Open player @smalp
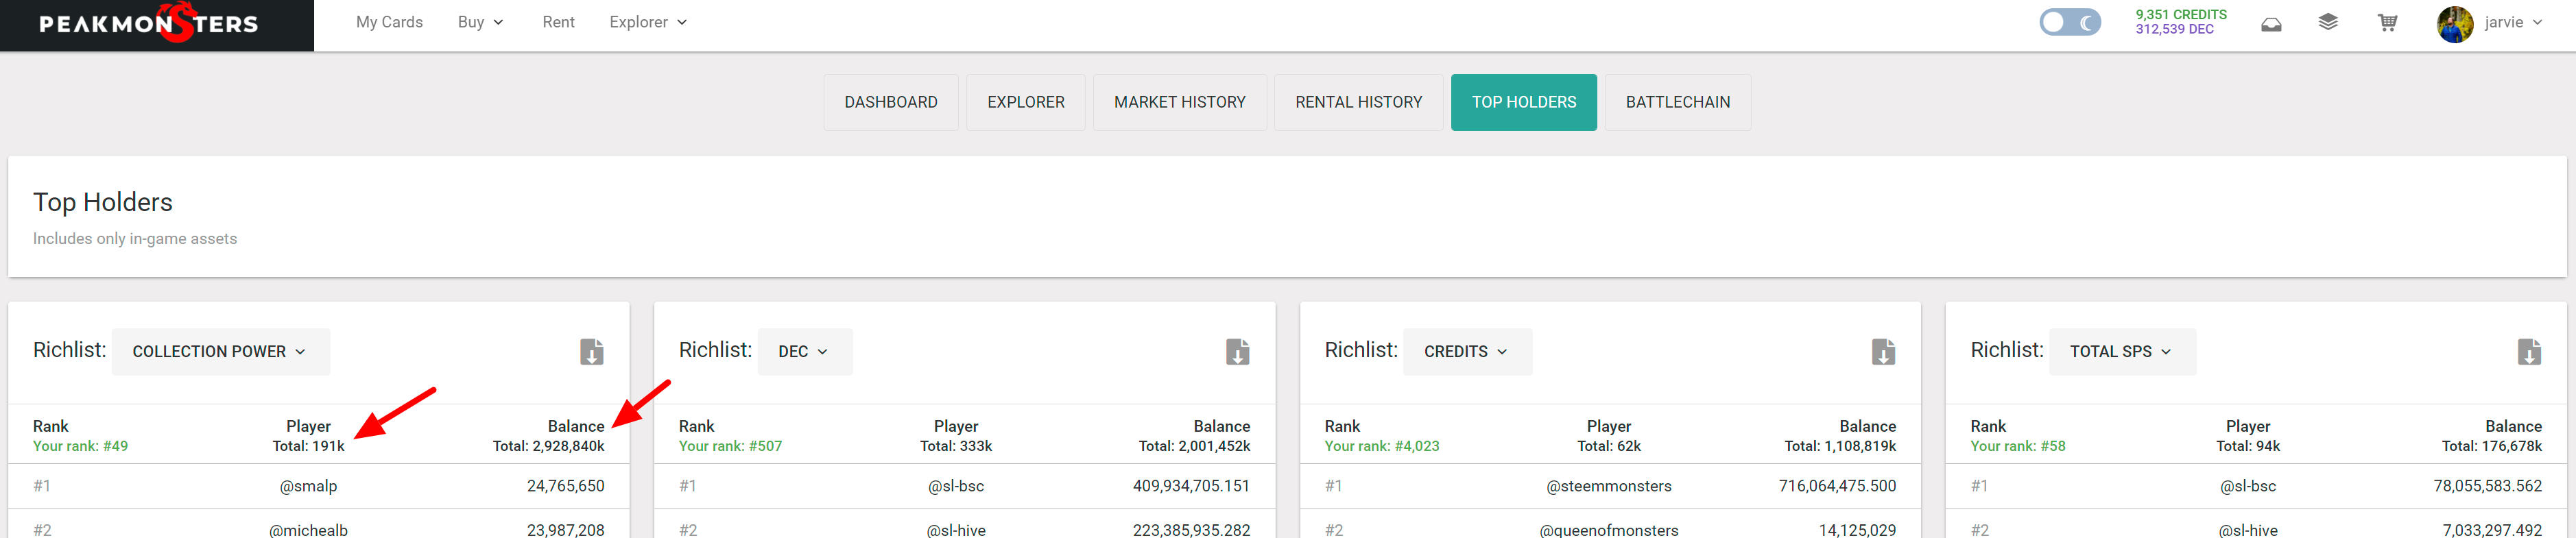 pyautogui.click(x=308, y=486)
